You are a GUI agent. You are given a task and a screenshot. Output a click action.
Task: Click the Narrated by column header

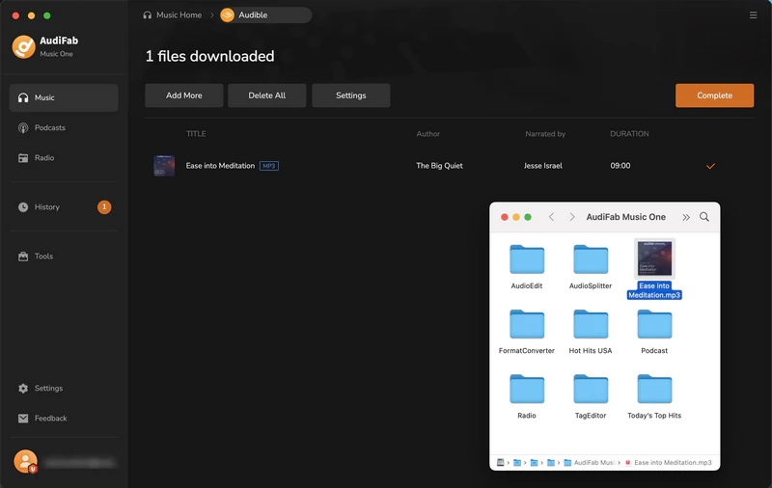pyautogui.click(x=545, y=134)
